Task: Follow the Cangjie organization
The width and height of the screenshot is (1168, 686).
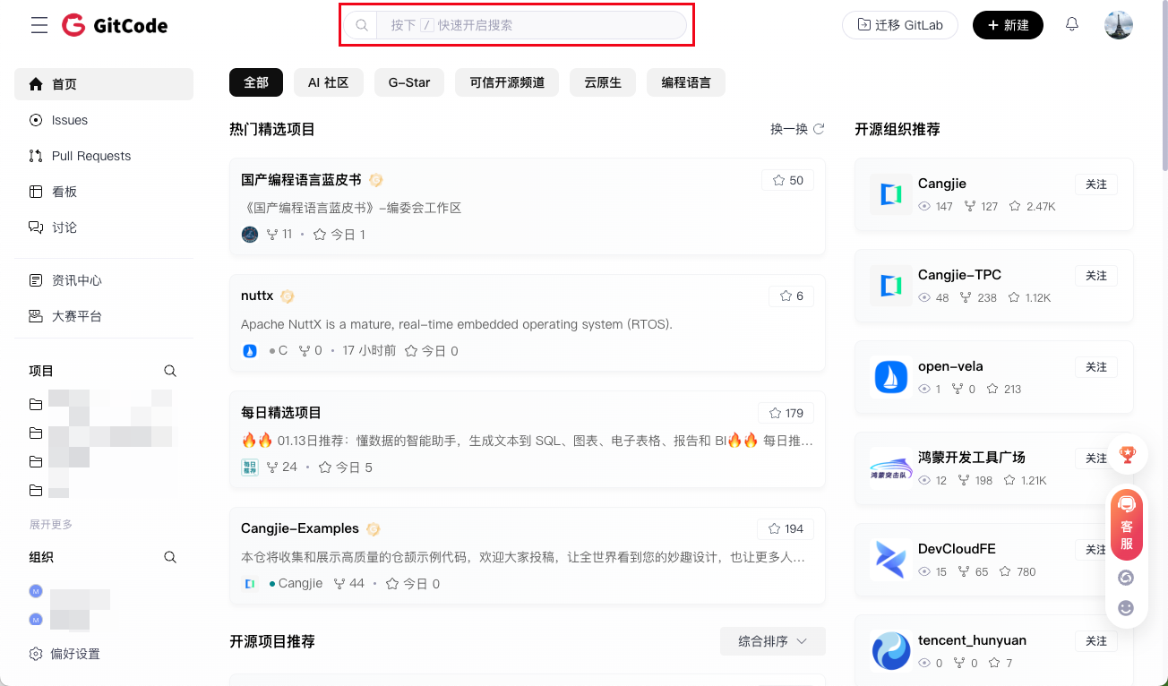Action: coord(1095,184)
